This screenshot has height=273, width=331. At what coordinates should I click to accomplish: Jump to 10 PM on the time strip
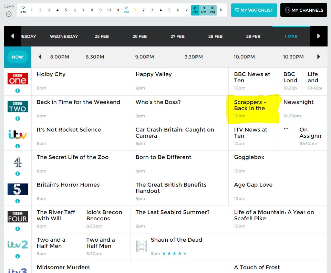click(213, 10)
